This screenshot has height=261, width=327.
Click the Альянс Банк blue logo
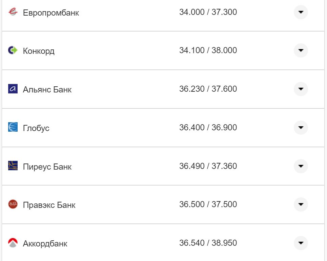pos(13,89)
